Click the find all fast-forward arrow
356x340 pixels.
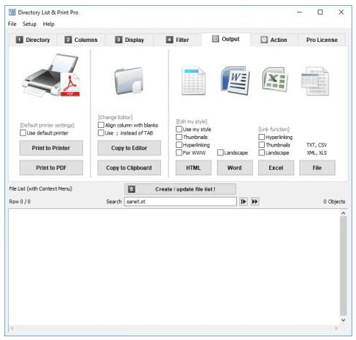[254, 202]
